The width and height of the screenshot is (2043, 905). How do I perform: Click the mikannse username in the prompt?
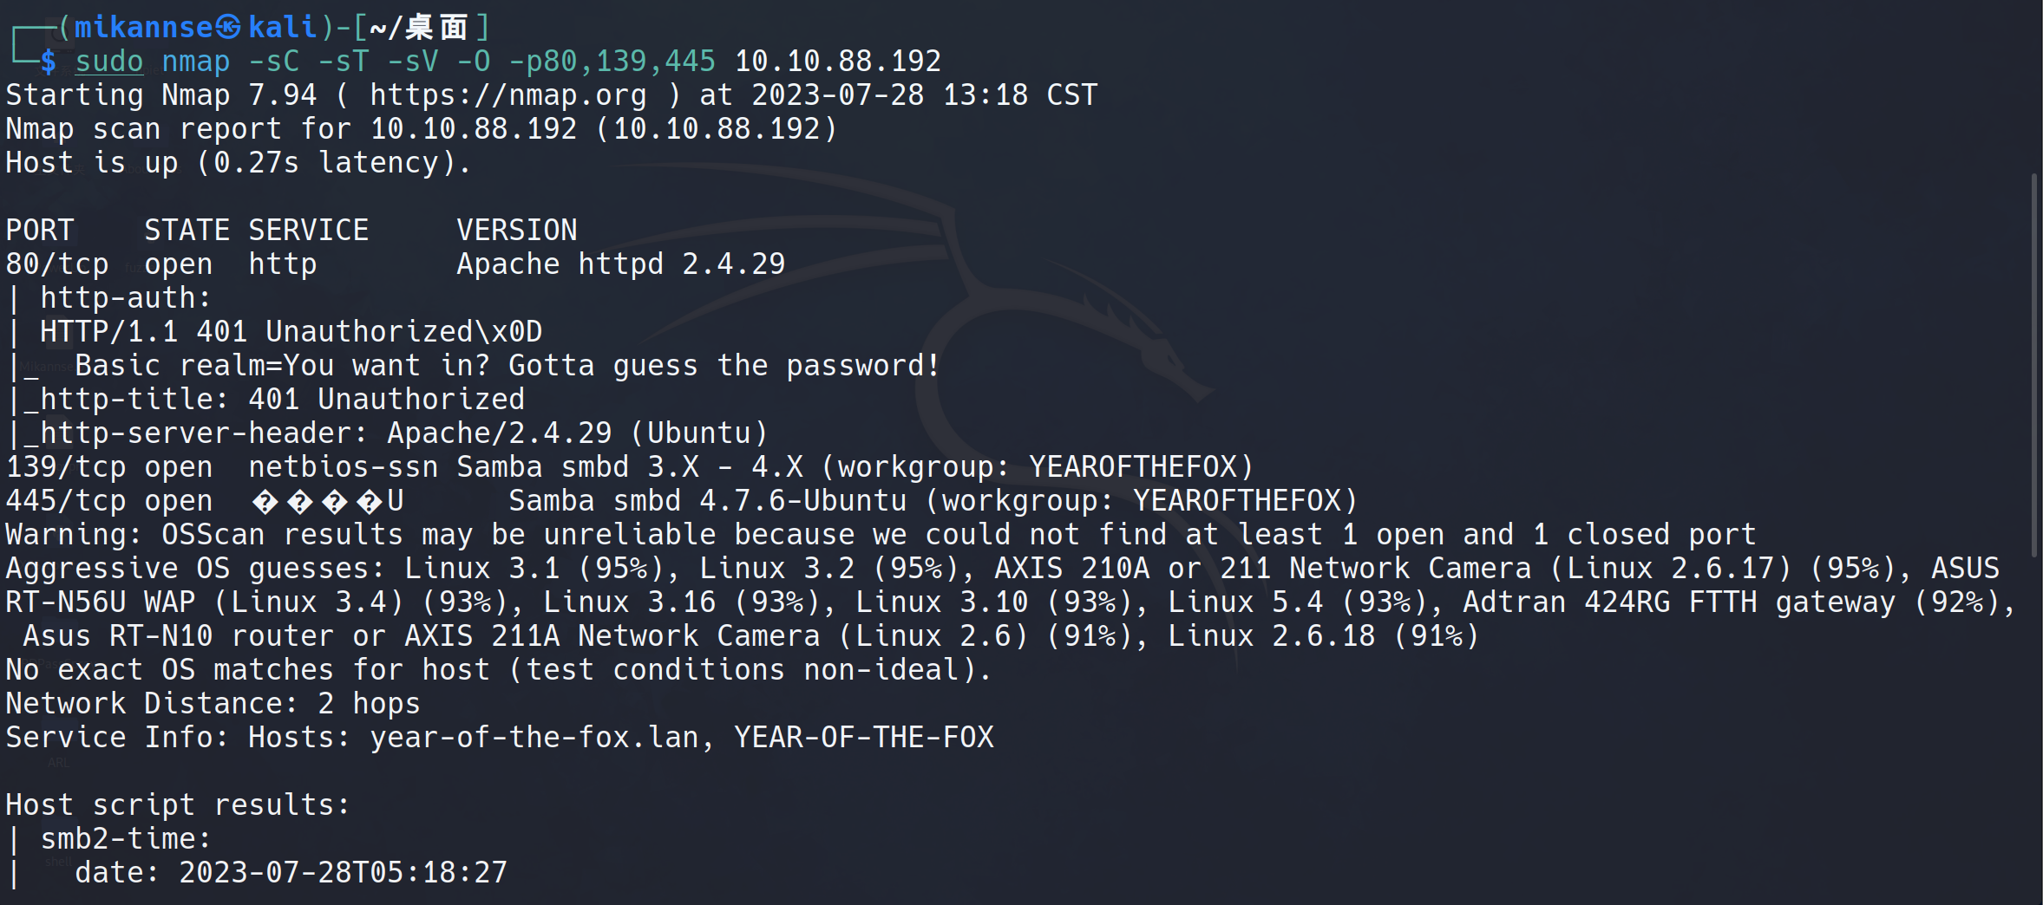pos(143,28)
